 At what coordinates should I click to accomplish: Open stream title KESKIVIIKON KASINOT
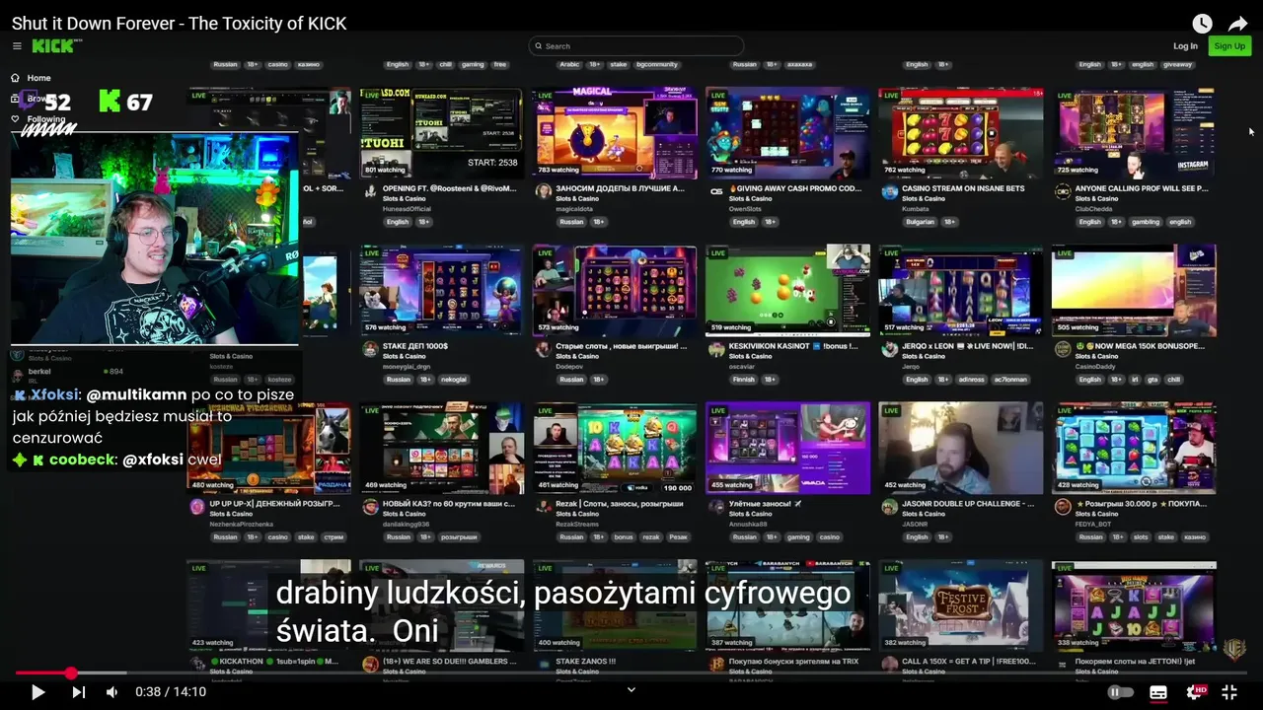795,346
